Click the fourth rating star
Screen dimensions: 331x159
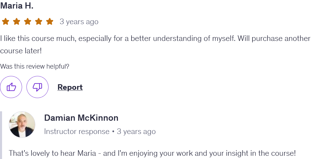click(39, 21)
